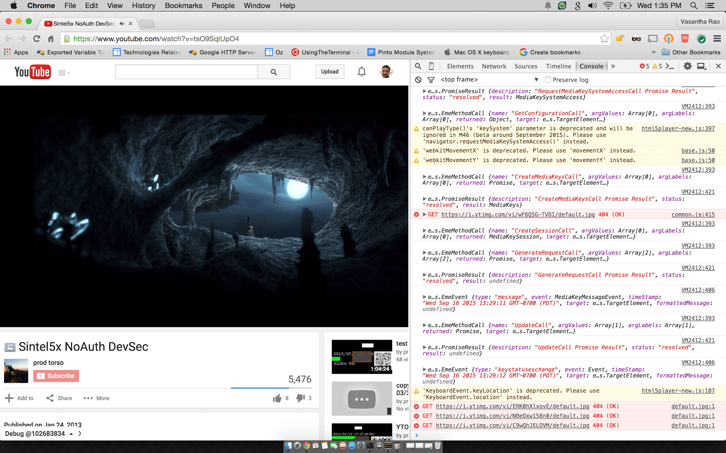Image resolution: width=726 pixels, height=453 pixels.
Task: Click the YouTube search magnifier icon
Action: (x=274, y=72)
